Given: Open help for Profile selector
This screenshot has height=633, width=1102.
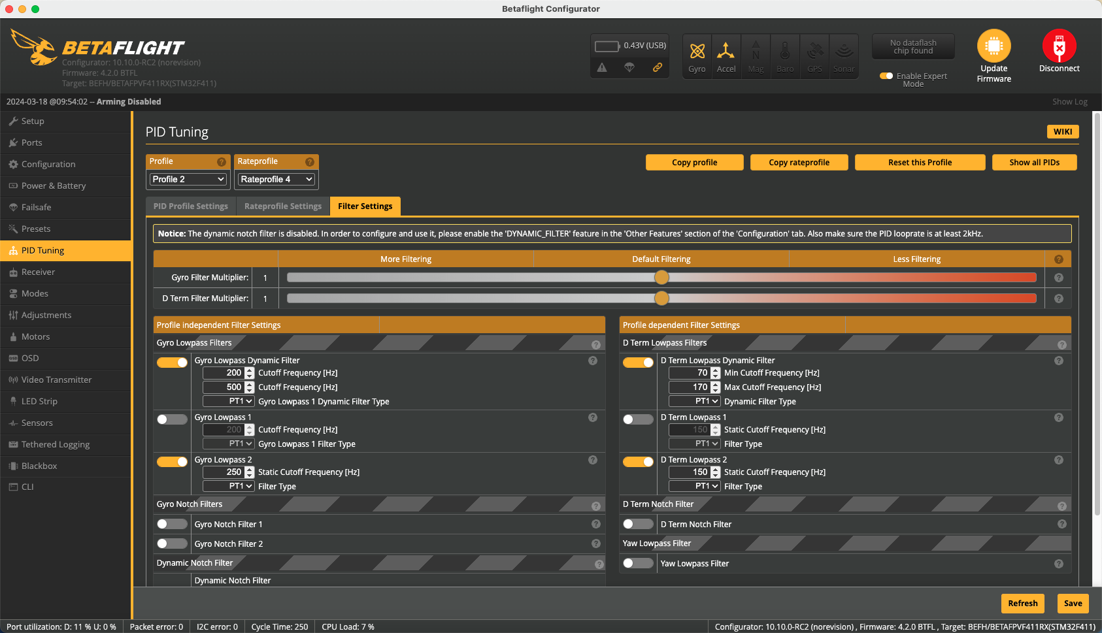Looking at the screenshot, I should [222, 162].
